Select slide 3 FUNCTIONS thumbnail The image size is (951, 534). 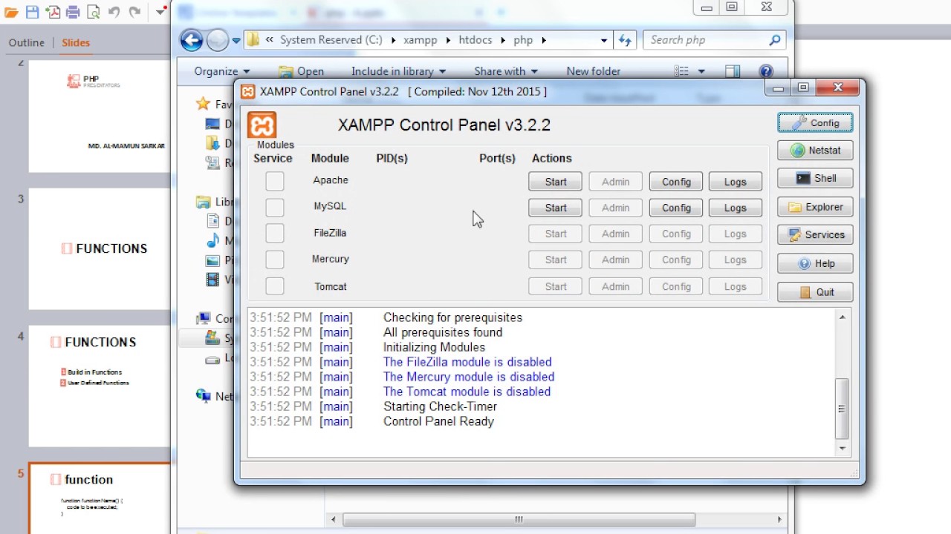click(100, 248)
